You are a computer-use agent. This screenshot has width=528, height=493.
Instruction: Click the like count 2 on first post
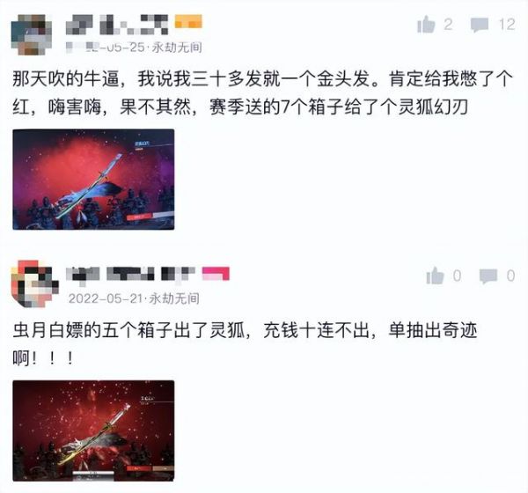coord(448,25)
